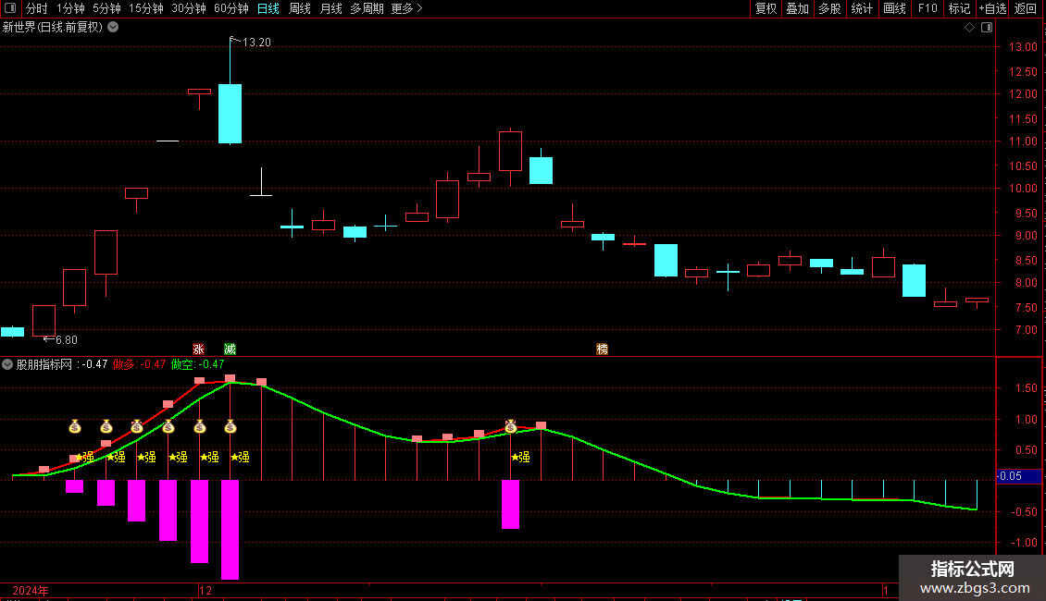Click the tall cyan candlestick at 13.20 high
1046x601 pixels.
coord(230,114)
